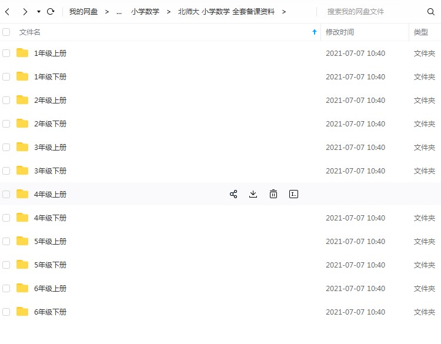Open the 4年级上册 folder name

(x=51, y=194)
